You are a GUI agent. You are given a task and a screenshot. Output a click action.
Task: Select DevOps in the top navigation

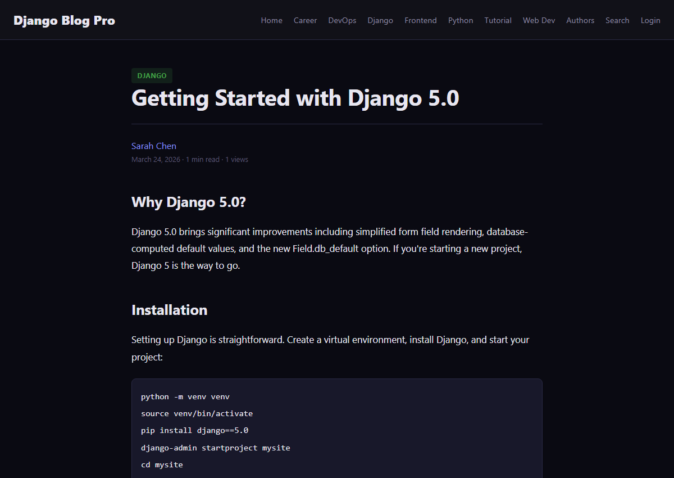[x=342, y=20]
